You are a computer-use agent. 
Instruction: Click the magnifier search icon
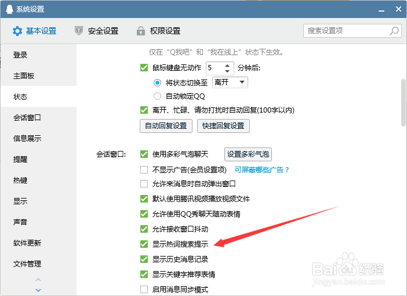point(394,31)
